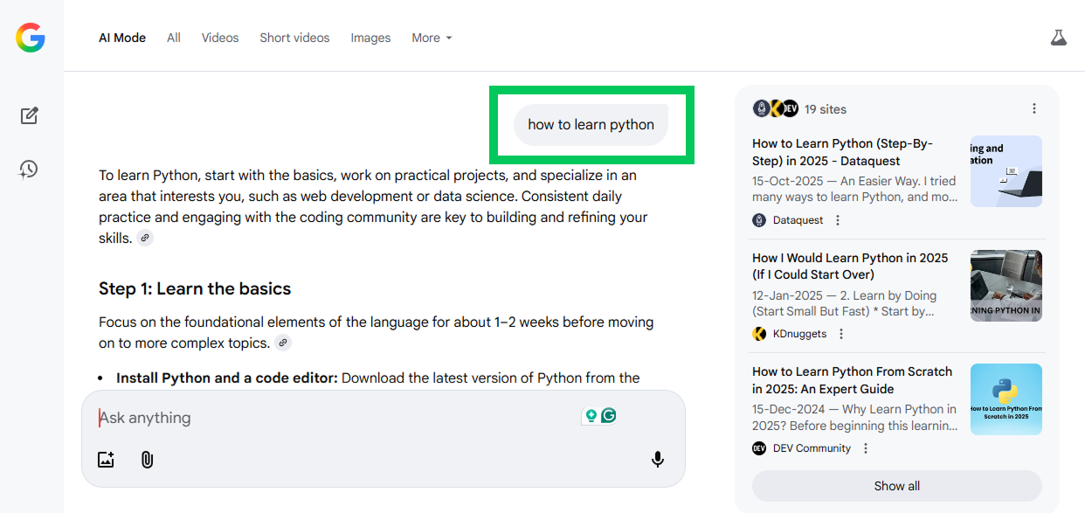1085x513 pixels.
Task: Click the Google logo
Action: tap(30, 38)
